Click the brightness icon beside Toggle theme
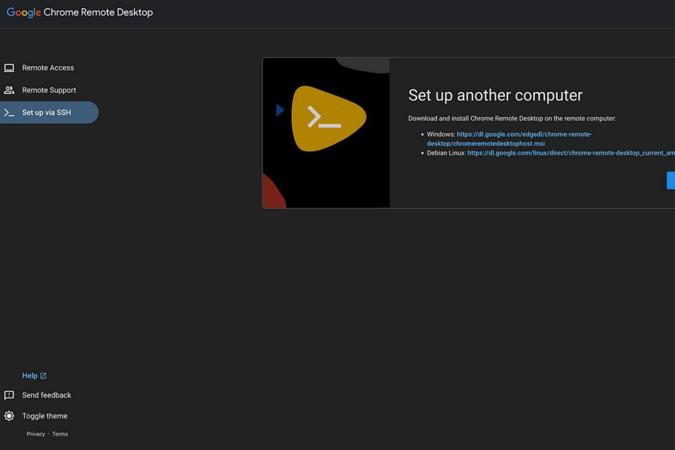Screen dimensions: 675x450 pyautogui.click(x=9, y=416)
